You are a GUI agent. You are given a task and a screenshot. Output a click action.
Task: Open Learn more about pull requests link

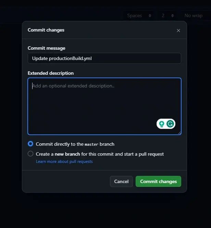64,161
